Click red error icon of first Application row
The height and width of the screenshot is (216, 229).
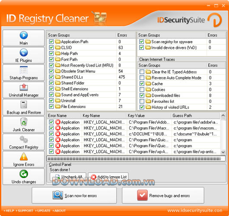(x=58, y=122)
